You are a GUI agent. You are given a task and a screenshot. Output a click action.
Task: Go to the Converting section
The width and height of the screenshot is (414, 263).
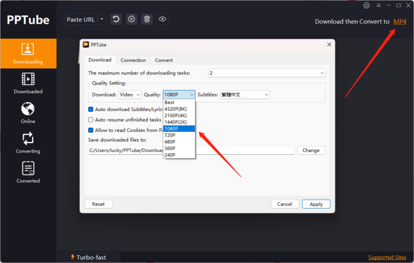28,142
